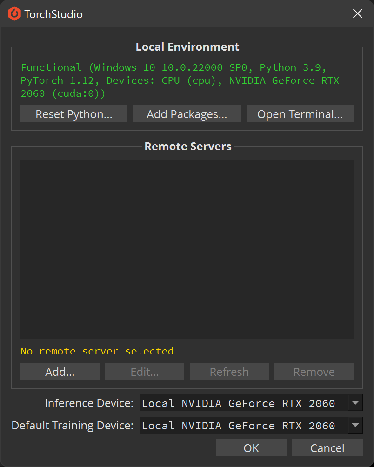
Task: Click the "Remote Servers" section heading
Action: coord(188,146)
